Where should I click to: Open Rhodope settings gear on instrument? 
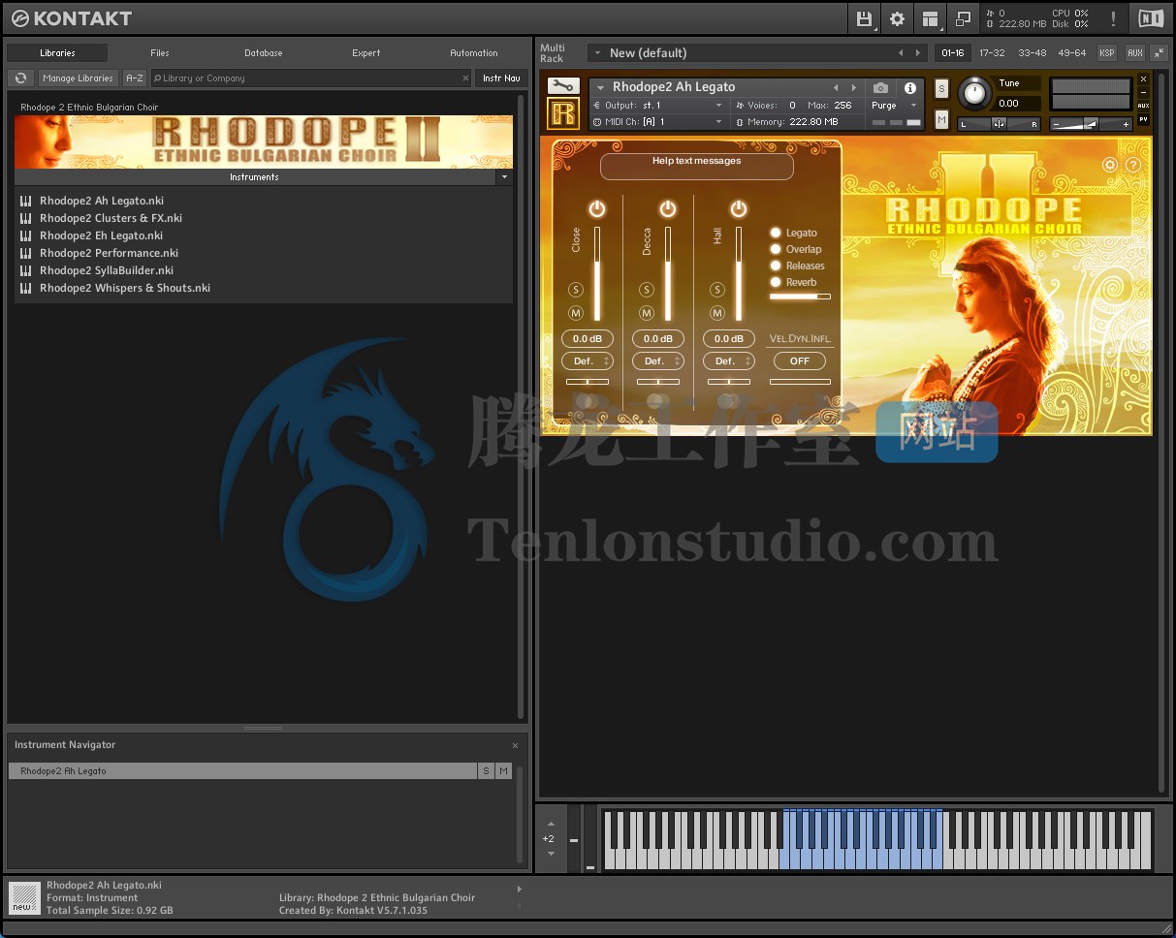click(1110, 165)
